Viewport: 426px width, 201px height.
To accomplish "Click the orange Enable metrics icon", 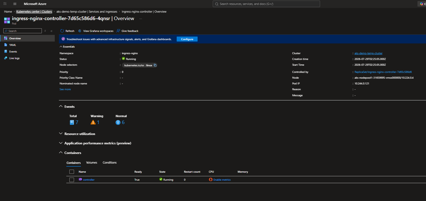I will coord(211,180).
